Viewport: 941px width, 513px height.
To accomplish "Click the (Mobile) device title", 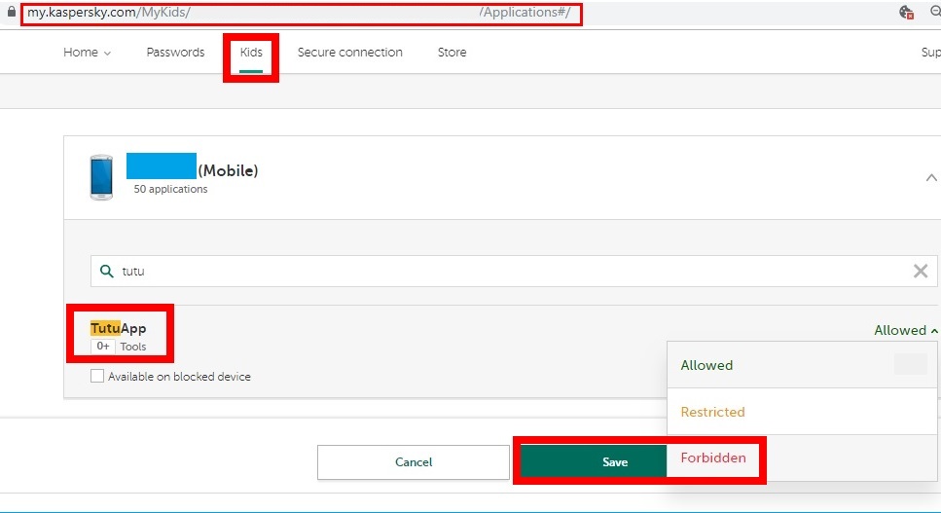I will (228, 170).
